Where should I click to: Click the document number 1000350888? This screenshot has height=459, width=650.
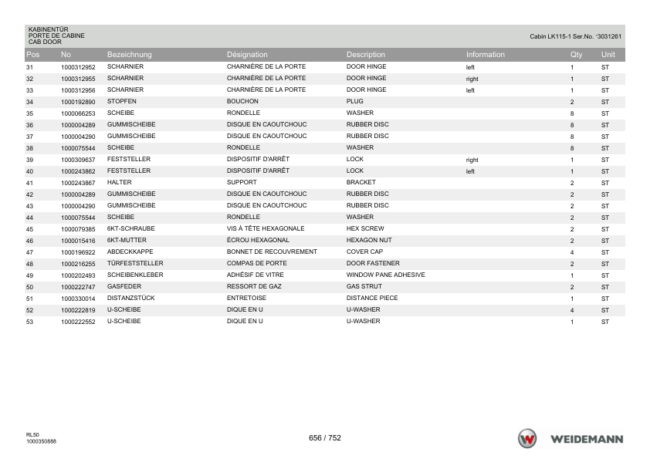(x=41, y=441)
